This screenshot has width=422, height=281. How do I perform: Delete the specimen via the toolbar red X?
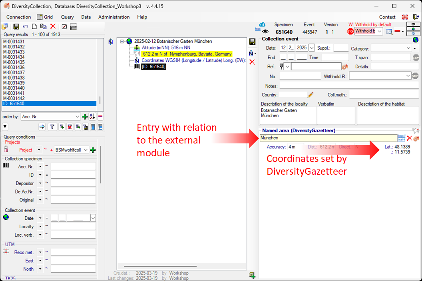pyautogui.click(x=53, y=26)
